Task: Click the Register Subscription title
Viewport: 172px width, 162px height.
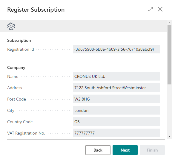Action: click(36, 10)
